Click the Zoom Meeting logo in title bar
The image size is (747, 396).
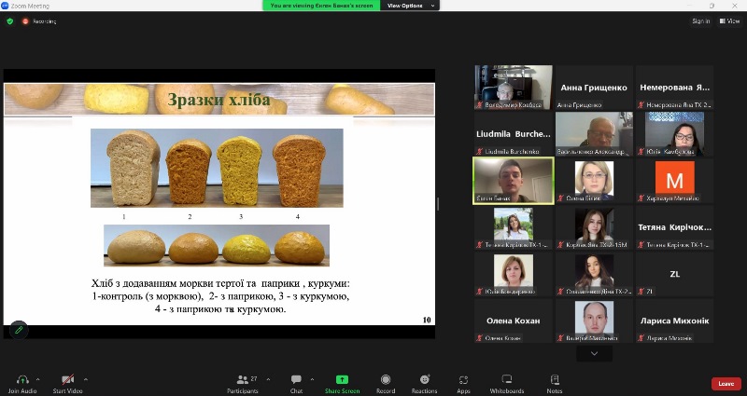click(5, 6)
